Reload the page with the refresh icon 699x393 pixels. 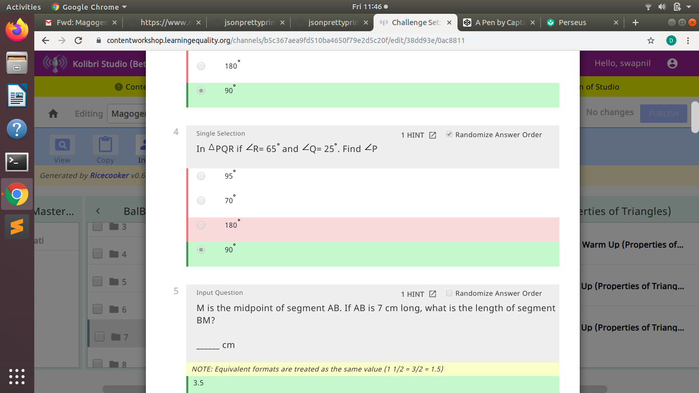click(x=77, y=40)
